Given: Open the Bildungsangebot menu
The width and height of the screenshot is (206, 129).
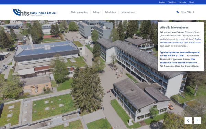Looking at the screenshot, I should pyautogui.click(x=79, y=12).
